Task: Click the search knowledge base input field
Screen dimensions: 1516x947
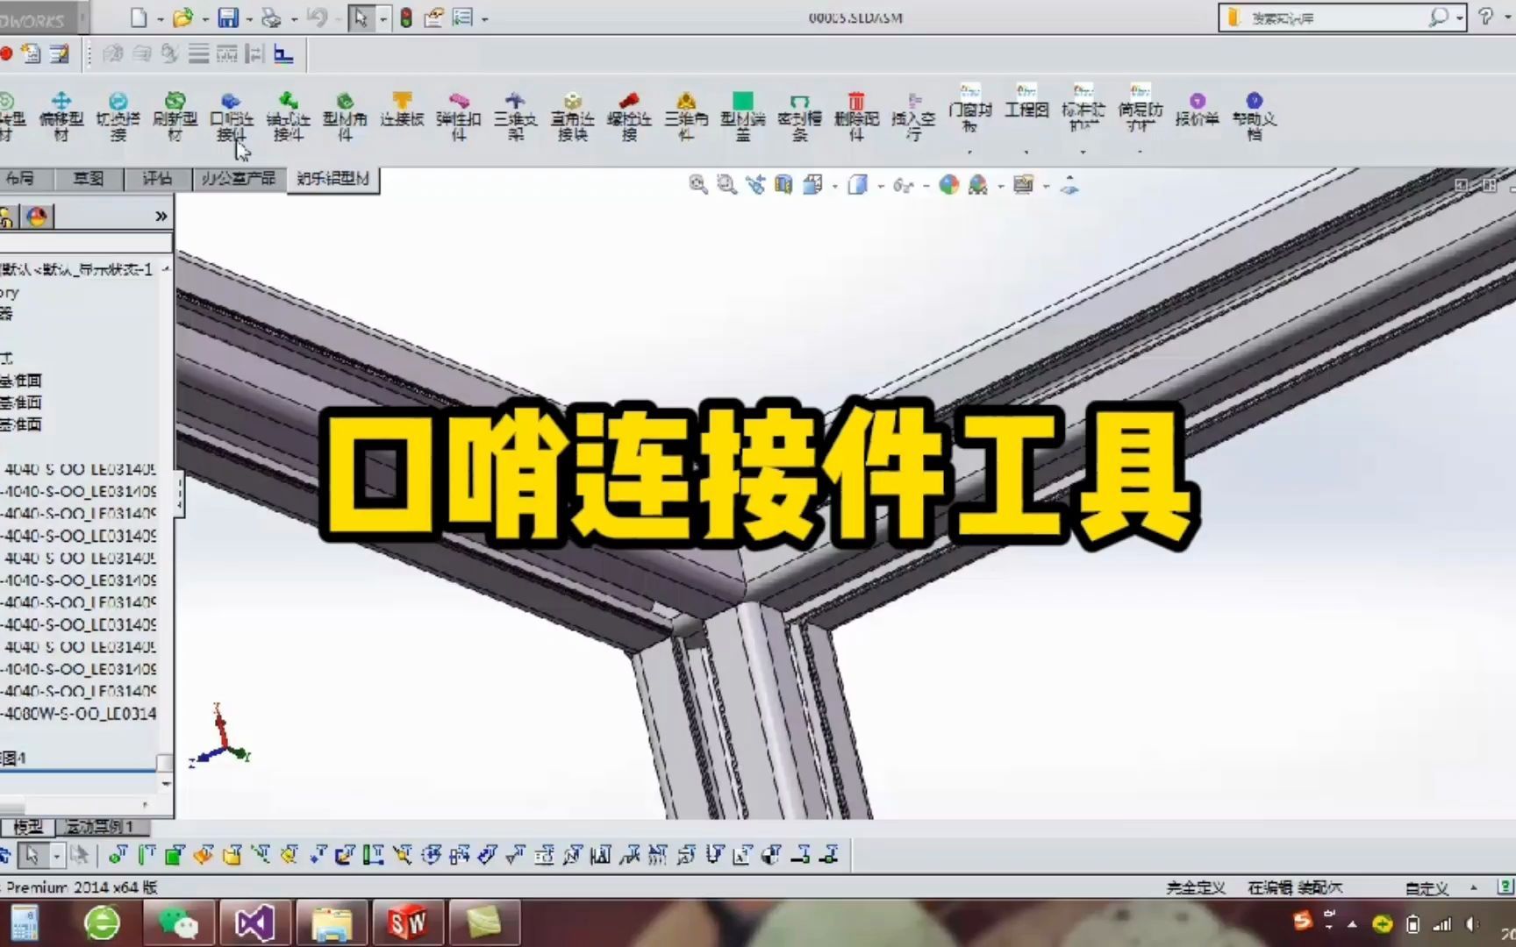Action: tap(1334, 18)
